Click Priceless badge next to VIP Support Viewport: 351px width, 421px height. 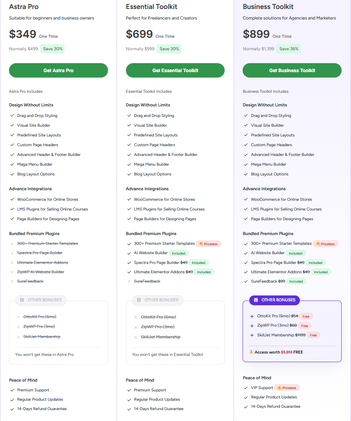287,388
